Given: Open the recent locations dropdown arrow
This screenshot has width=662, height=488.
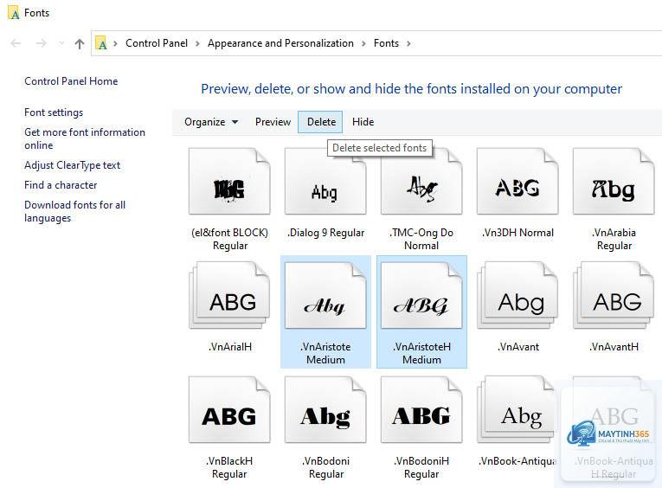Looking at the screenshot, I should [x=61, y=43].
